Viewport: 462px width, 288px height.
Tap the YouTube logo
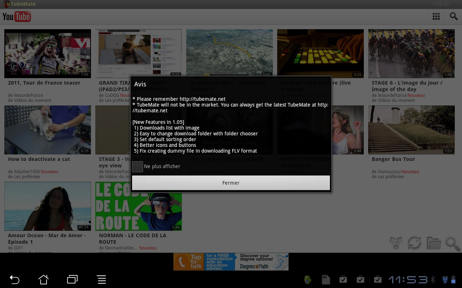coord(17,17)
